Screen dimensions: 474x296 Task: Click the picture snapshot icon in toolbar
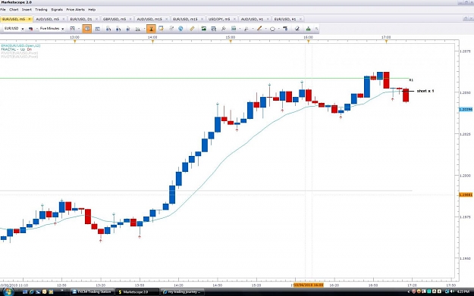tap(203, 29)
